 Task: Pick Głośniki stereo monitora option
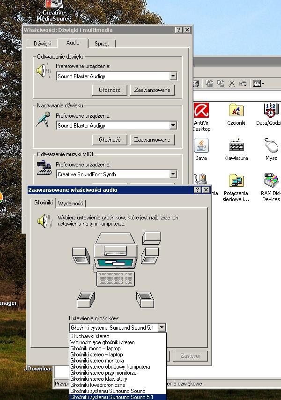(118, 361)
